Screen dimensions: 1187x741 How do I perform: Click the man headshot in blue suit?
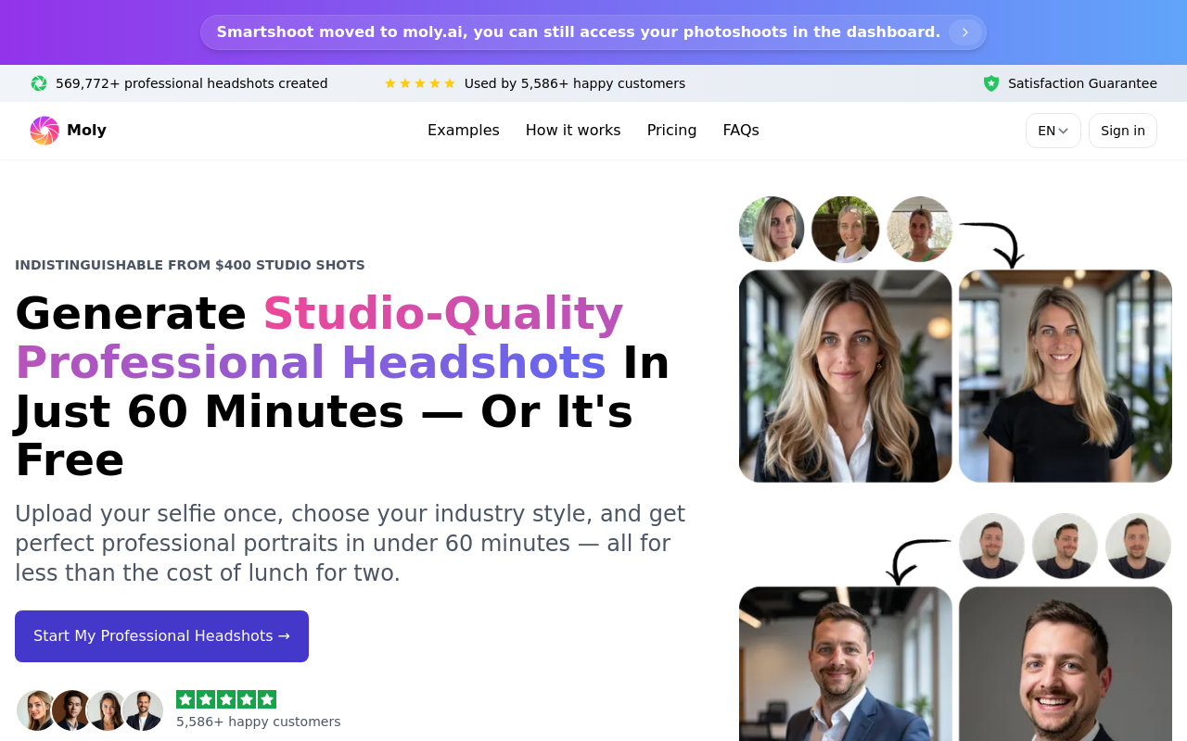tap(846, 663)
